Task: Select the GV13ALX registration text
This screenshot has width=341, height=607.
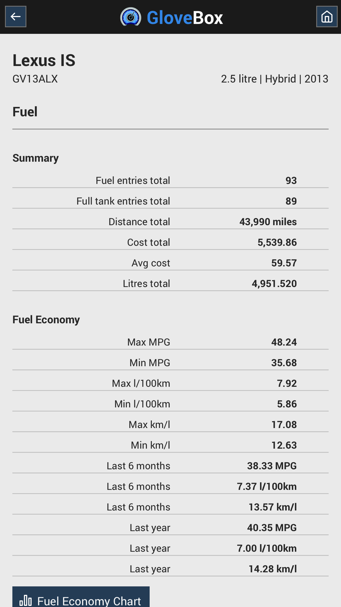Action: [35, 79]
